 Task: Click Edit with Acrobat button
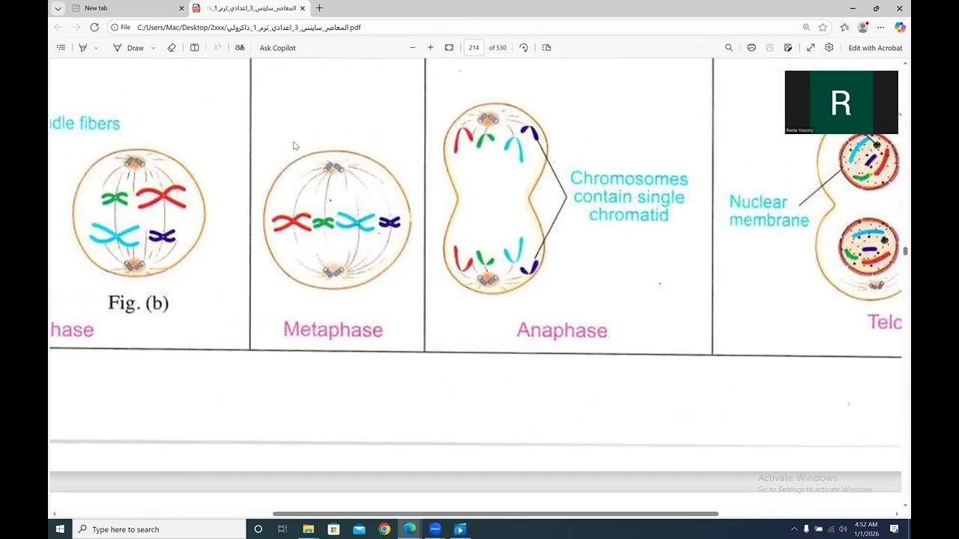(x=875, y=48)
